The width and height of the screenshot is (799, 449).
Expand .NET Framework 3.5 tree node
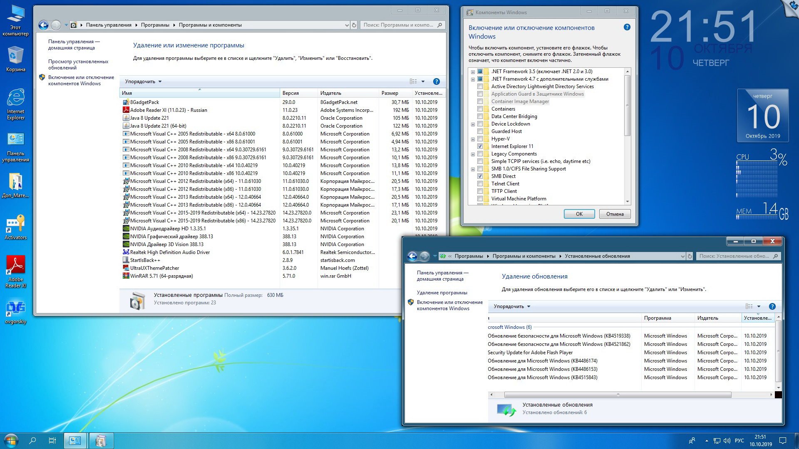(473, 72)
